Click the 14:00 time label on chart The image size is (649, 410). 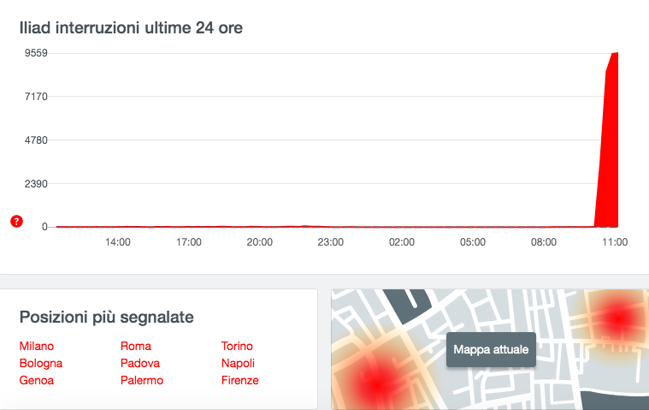(x=117, y=242)
